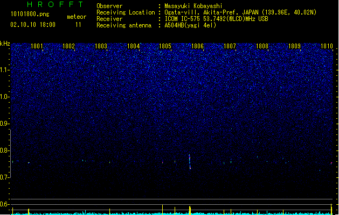Click the 0.8 kHz frequency label
Viewport: 339px width, 215px height.
4,150
